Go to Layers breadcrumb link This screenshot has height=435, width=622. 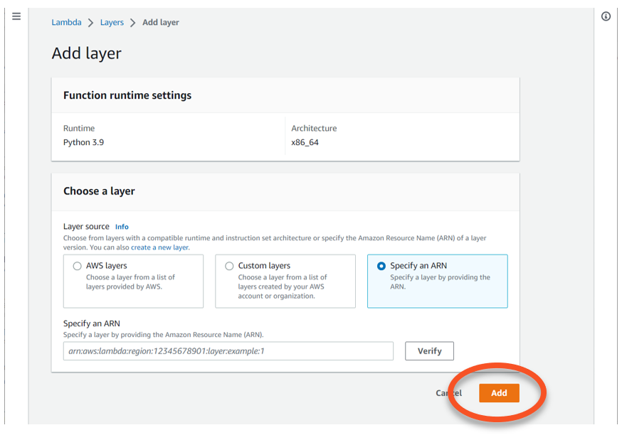(112, 22)
